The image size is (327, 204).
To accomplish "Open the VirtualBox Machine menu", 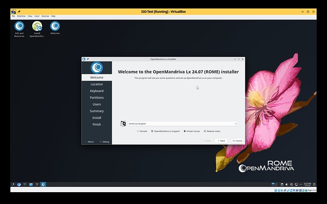I will (21, 16).
